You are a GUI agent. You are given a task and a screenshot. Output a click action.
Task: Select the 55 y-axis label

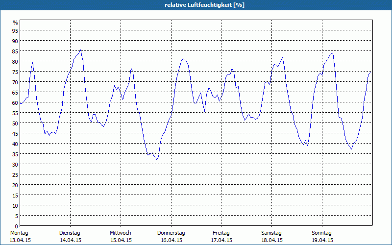tap(15, 113)
